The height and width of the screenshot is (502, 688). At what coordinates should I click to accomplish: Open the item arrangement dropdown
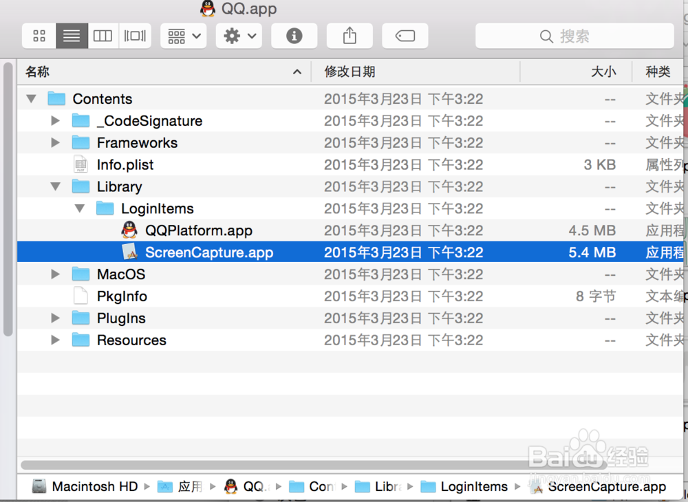(x=184, y=36)
